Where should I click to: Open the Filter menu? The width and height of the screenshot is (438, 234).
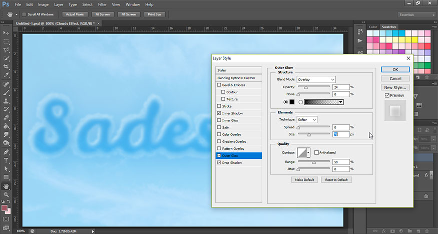(102, 5)
